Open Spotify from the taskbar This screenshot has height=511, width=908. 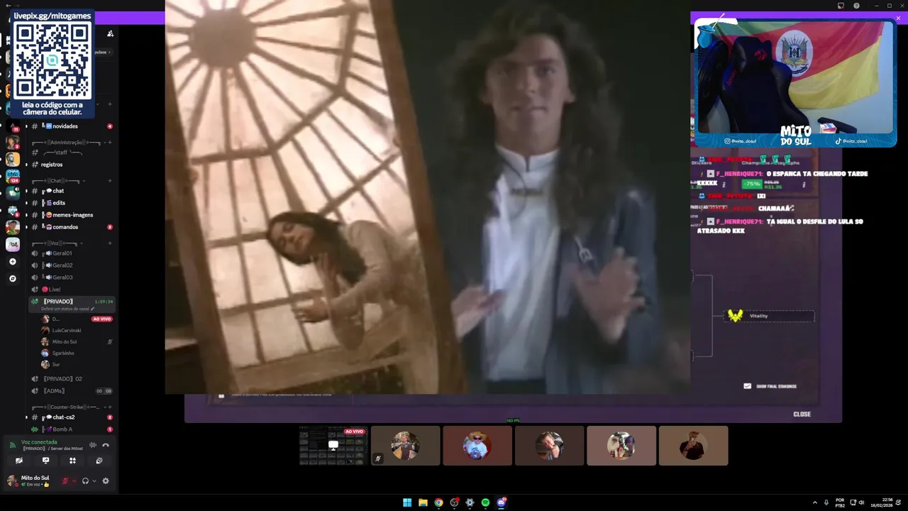click(x=485, y=502)
